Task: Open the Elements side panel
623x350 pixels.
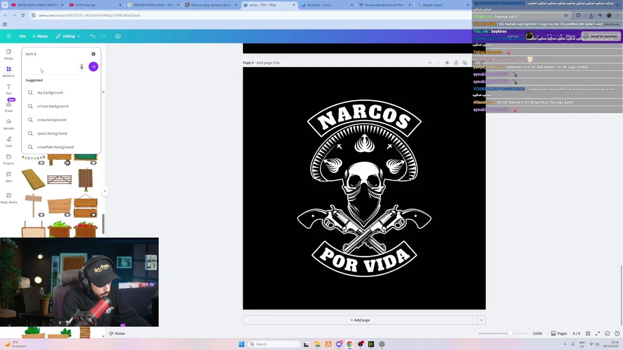Action: pyautogui.click(x=9, y=71)
